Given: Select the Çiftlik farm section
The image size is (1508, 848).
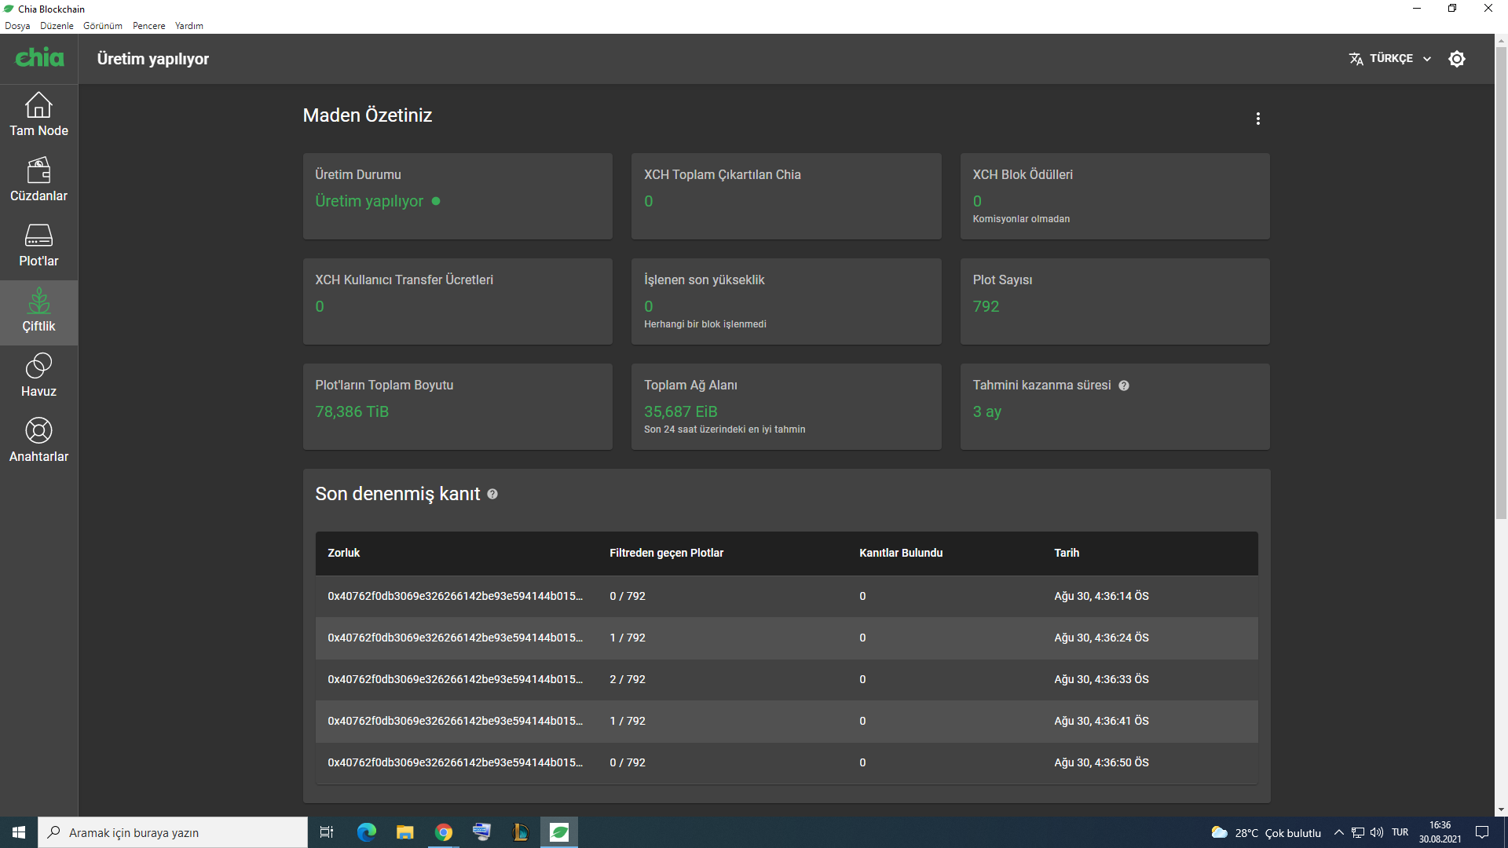Looking at the screenshot, I should (38, 312).
